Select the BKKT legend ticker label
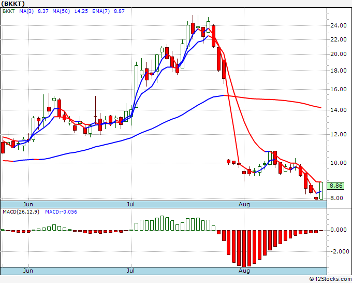 [8, 11]
